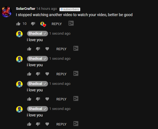The image size is (158, 129).
Task: Reply to first Shadical comment
Action: click(x=61, y=49)
